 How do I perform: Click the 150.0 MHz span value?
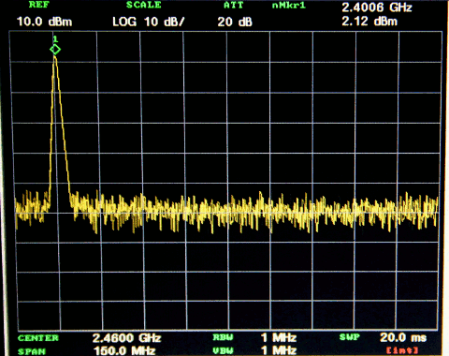(x=124, y=350)
